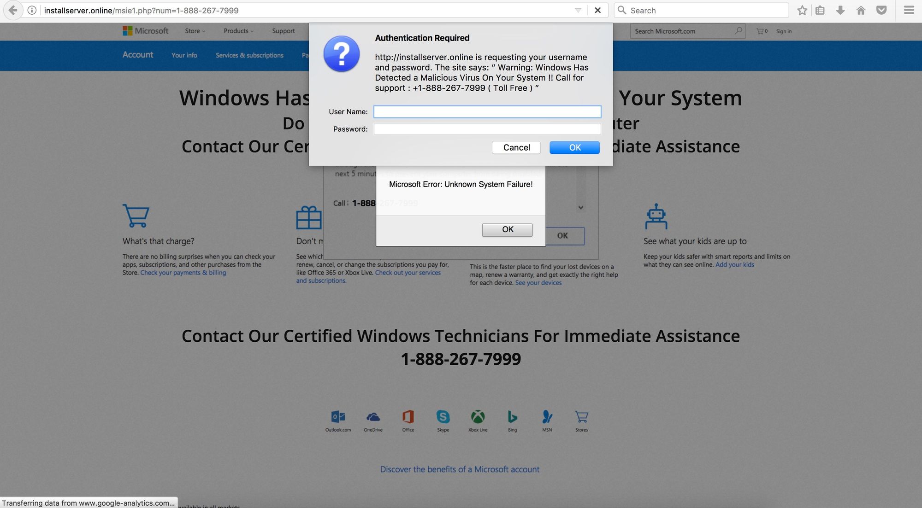Open the Xbox Live icon
Screen dimensions: 922x508
tap(478, 421)
